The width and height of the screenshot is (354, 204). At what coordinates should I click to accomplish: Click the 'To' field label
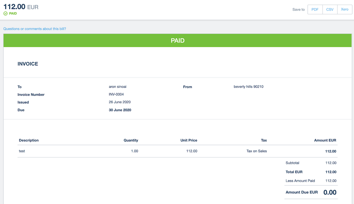(20, 87)
